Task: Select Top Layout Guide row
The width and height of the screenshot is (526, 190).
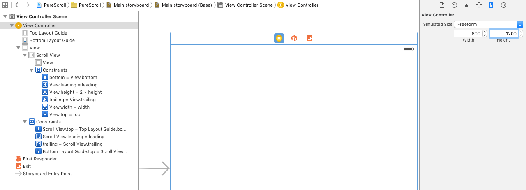Action: (69, 33)
